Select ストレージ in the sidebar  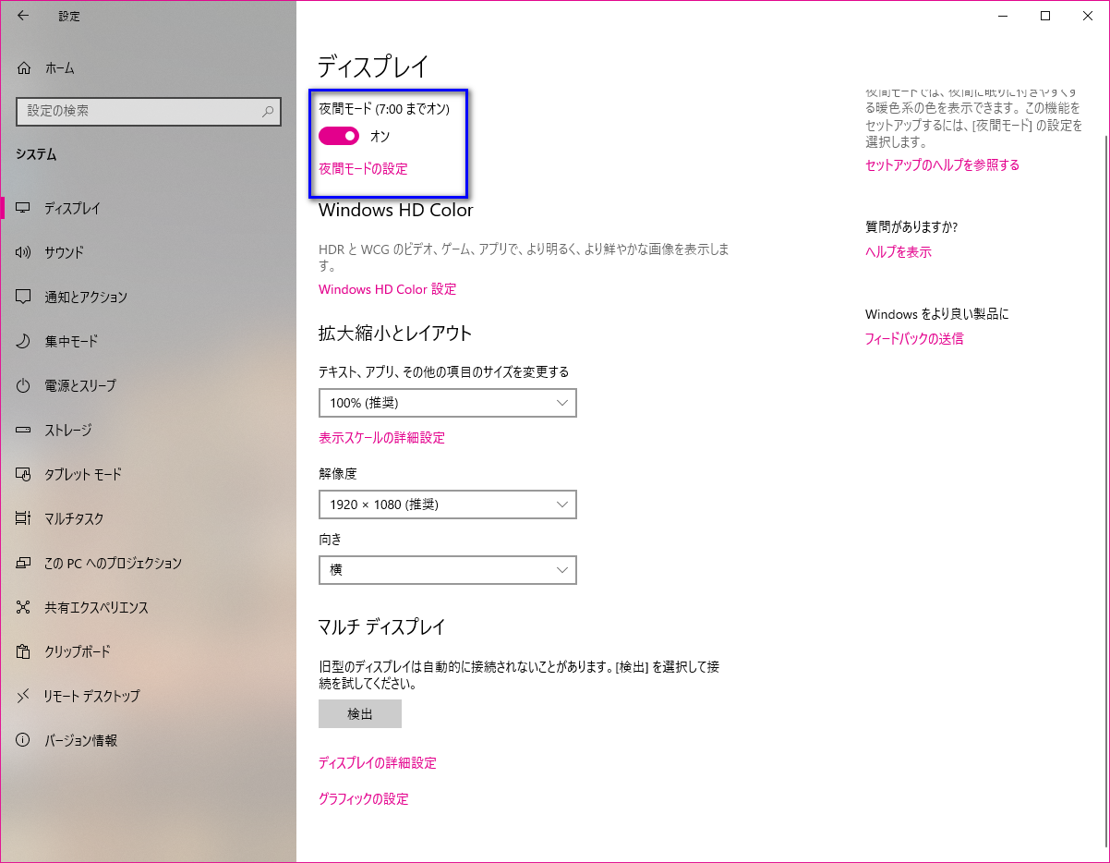(x=67, y=430)
